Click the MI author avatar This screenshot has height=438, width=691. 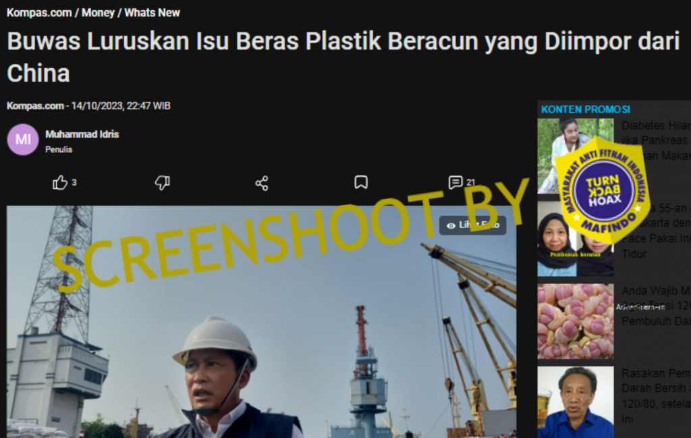coord(23,140)
